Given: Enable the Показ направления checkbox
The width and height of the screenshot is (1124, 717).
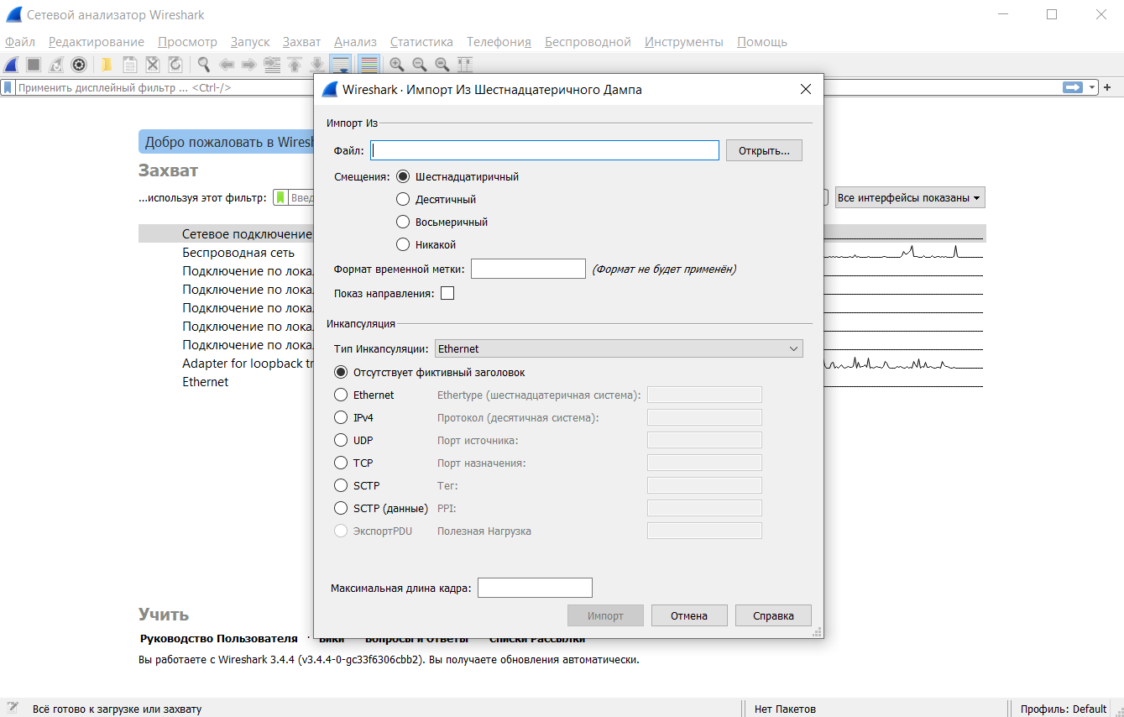Looking at the screenshot, I should [x=447, y=293].
